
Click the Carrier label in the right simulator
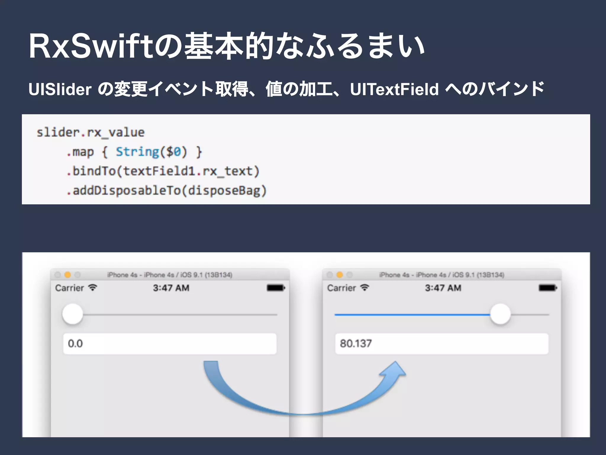341,288
